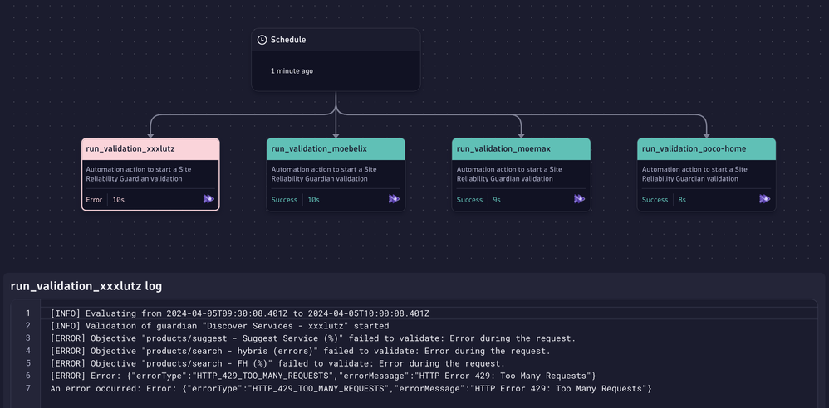Select the 'products/suggest' error log line

[x=312, y=338]
